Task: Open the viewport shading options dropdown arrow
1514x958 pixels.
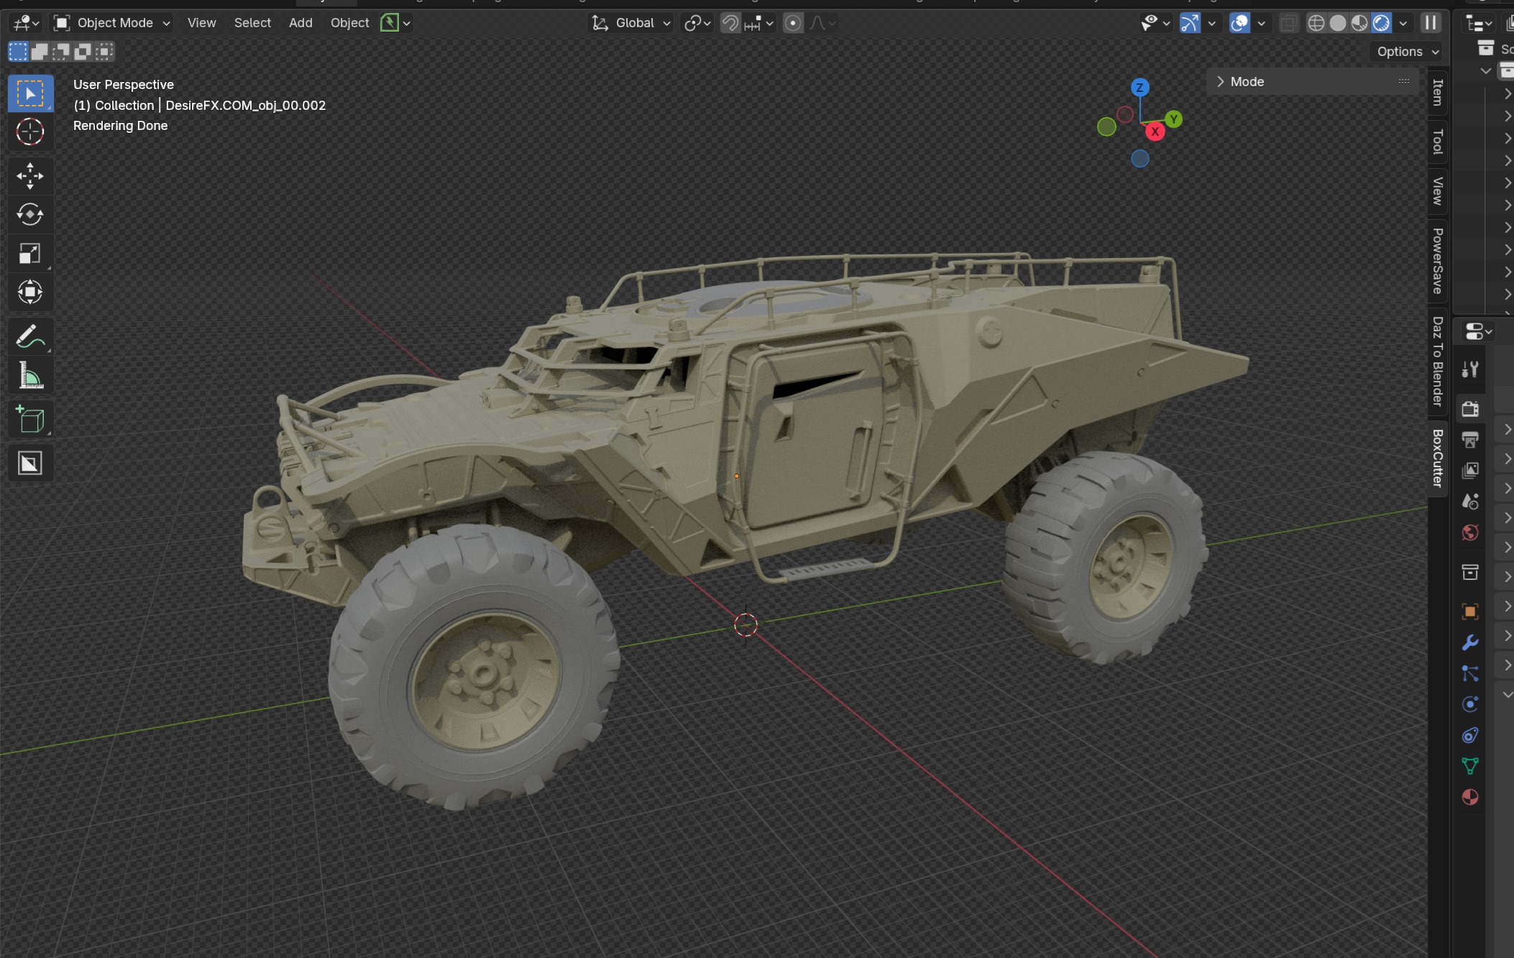Action: [x=1403, y=23]
